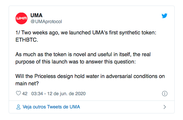Screen dimensions: 183x120
Task: Click the paragraph starting 'As much as the token'
Action: [x=83, y=58]
